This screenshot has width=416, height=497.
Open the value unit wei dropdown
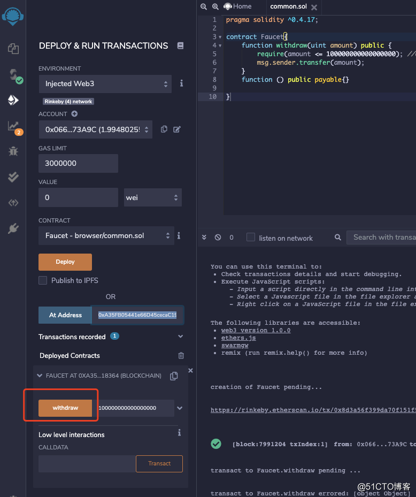pos(153,197)
